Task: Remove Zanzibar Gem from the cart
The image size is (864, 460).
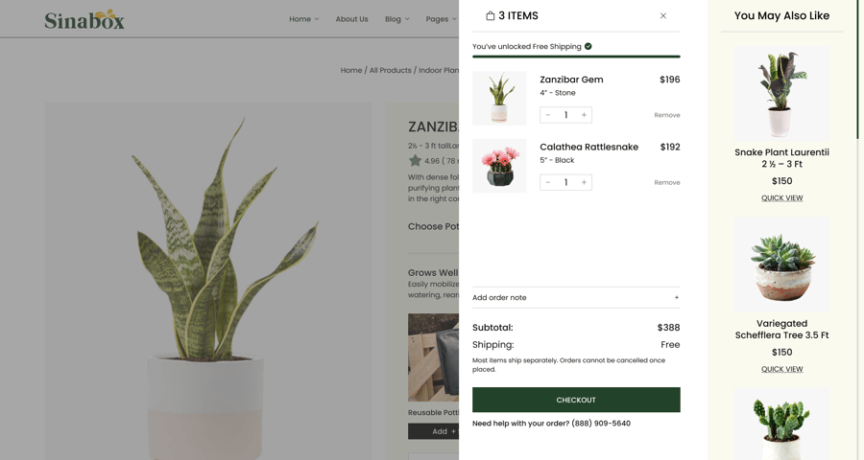Action: point(666,115)
